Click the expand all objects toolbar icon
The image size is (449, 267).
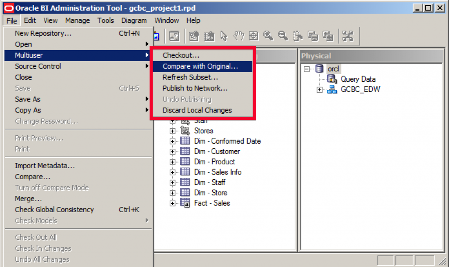[x=328, y=36]
